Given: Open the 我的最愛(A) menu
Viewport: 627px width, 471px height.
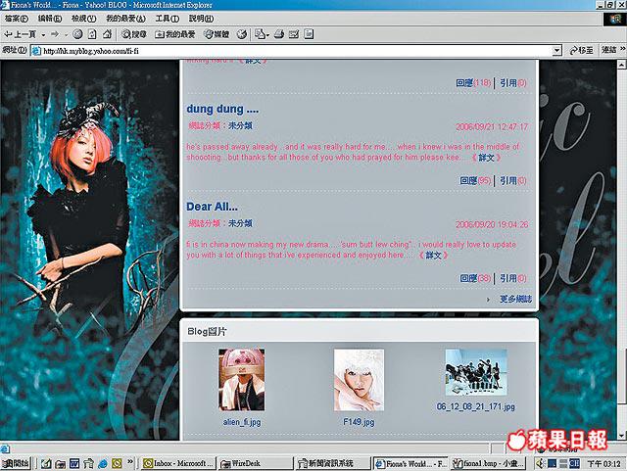Looking at the screenshot, I should point(125,19).
